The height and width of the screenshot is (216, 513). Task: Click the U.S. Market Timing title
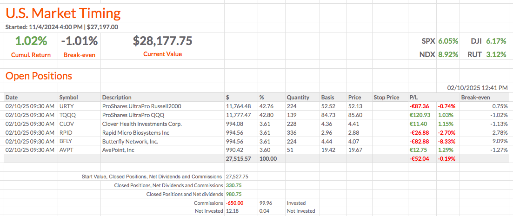click(x=63, y=13)
